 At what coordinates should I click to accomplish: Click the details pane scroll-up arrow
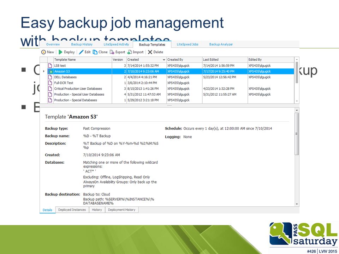297,110
